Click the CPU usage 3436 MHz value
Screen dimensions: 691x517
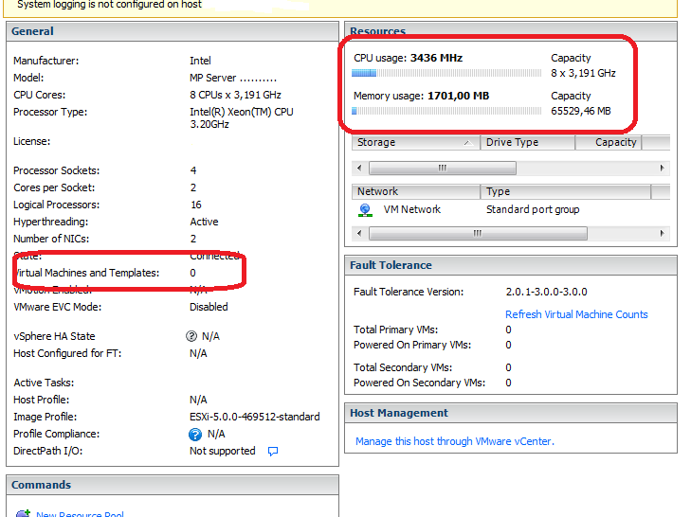click(x=436, y=58)
